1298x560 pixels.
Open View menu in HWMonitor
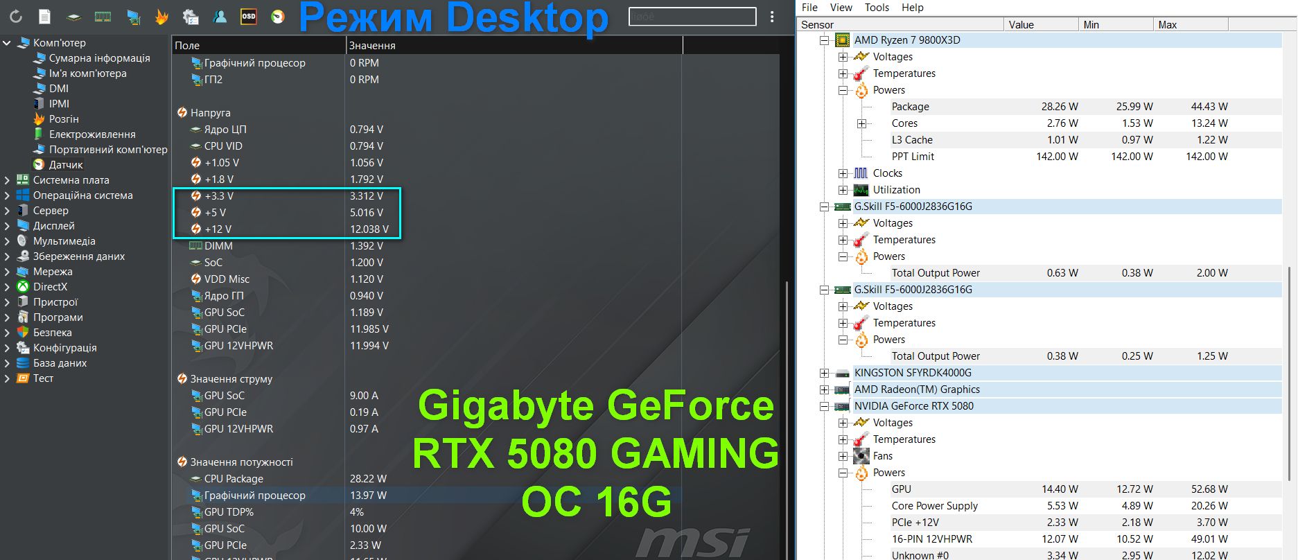pos(841,8)
